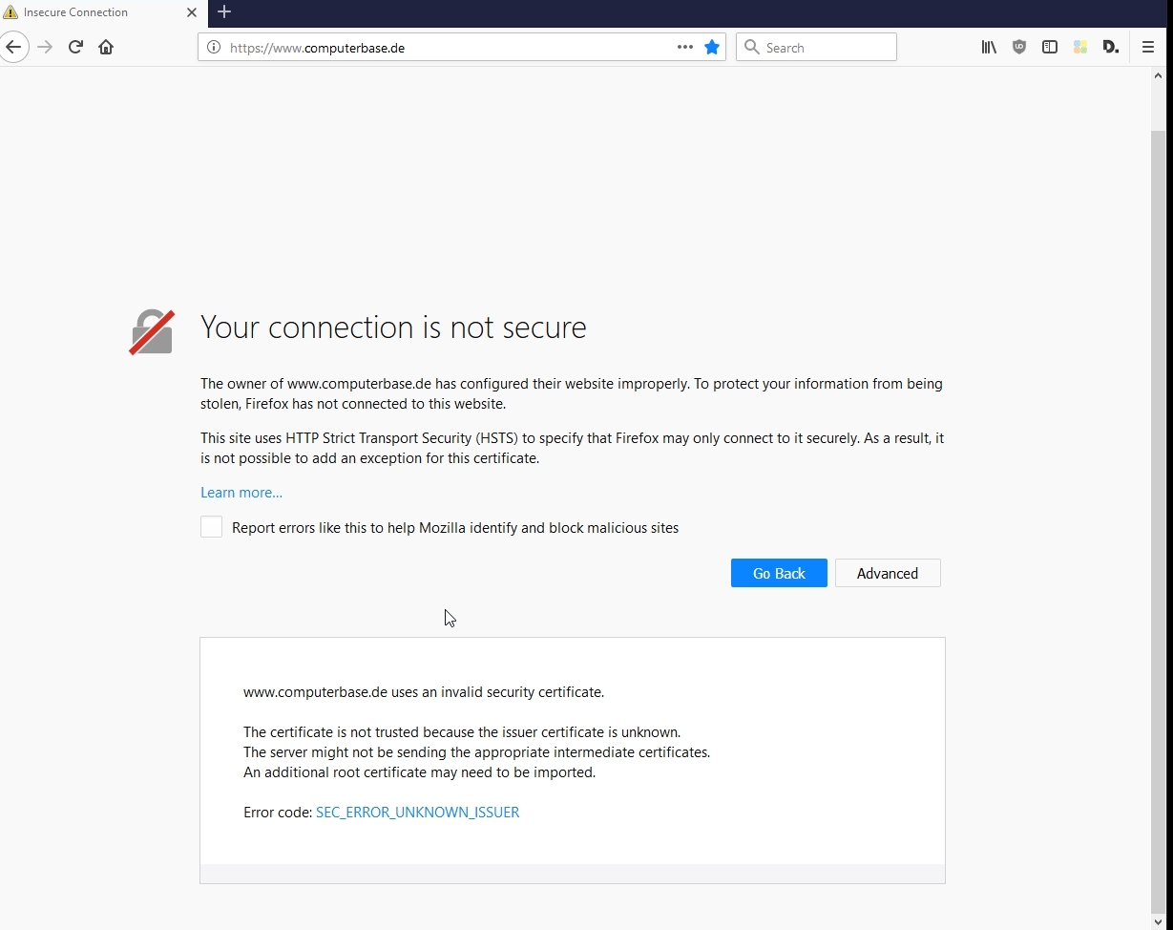
Task: Open the Firefox hamburger menu
Action: (1148, 47)
